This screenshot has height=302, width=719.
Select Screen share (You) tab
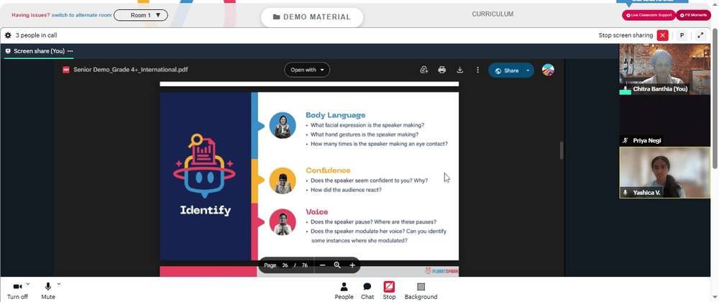pos(35,51)
